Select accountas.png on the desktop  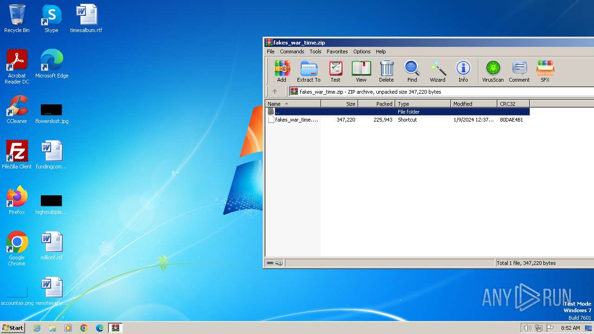[x=17, y=297]
